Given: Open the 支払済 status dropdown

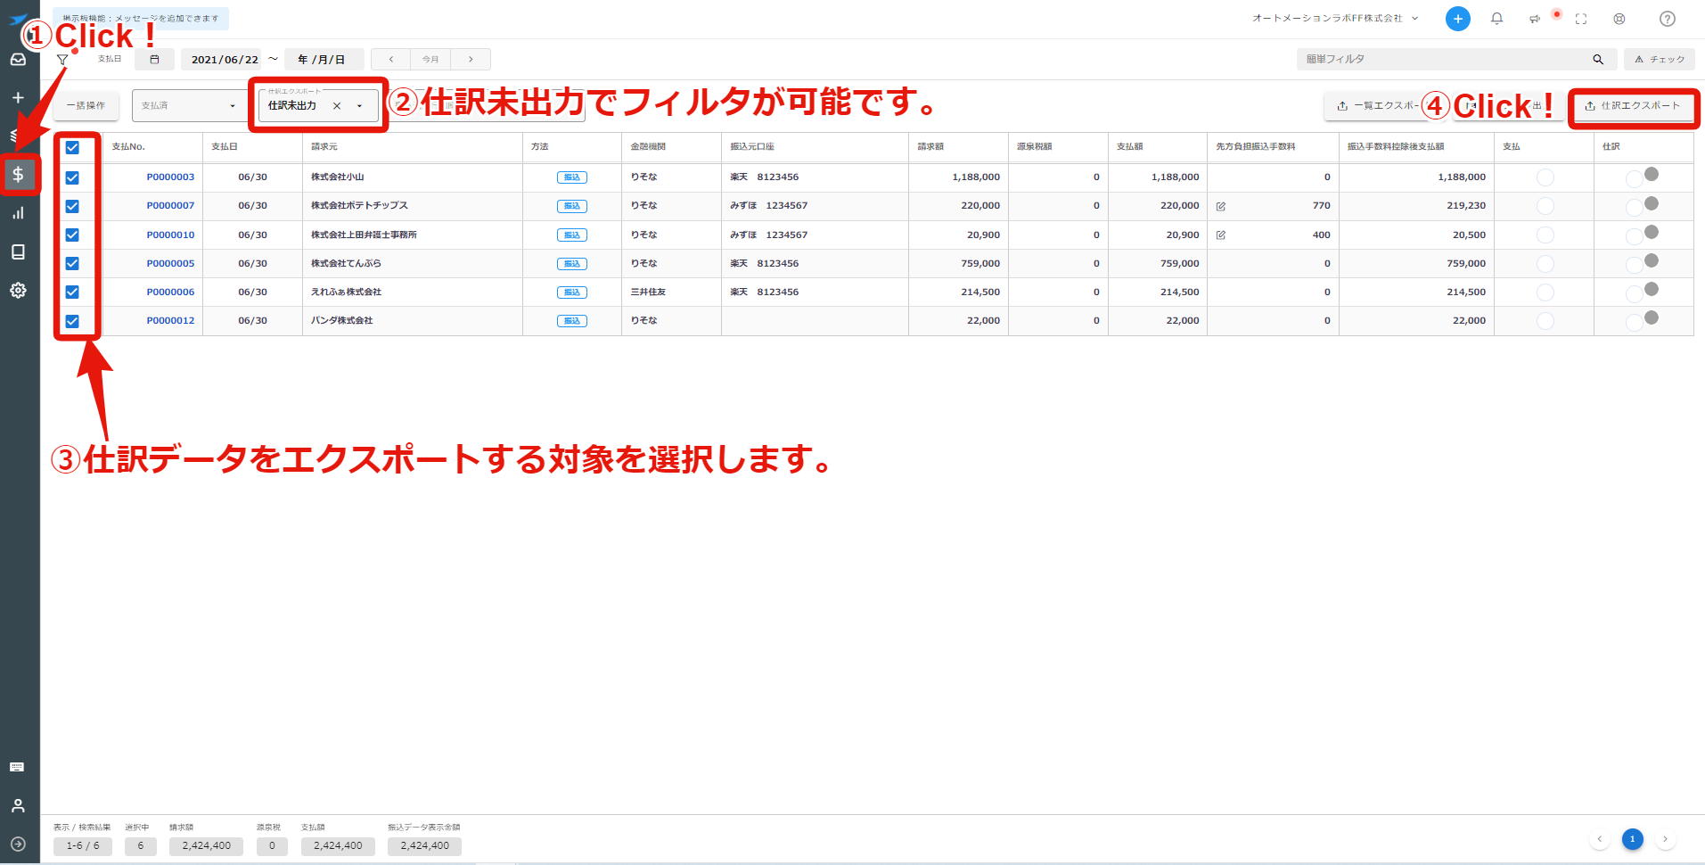Looking at the screenshot, I should pyautogui.click(x=189, y=105).
